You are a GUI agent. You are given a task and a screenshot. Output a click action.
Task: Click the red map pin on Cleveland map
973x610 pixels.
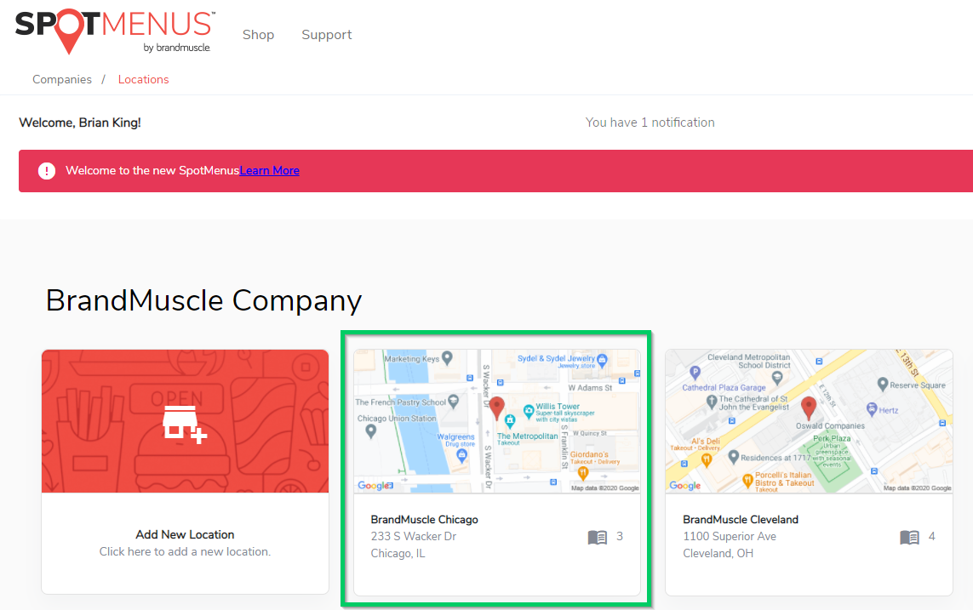[808, 408]
